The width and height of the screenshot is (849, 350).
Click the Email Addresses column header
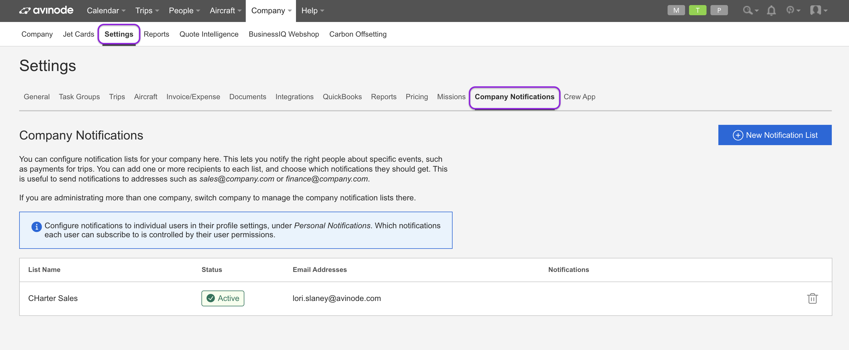tap(320, 270)
